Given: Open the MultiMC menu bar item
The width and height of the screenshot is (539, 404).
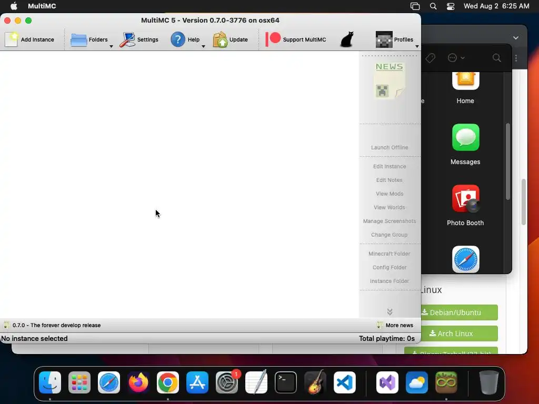Looking at the screenshot, I should (x=42, y=6).
